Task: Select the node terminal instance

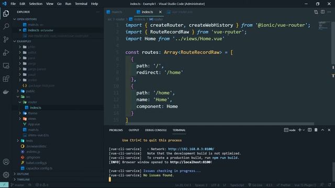Action: click(289, 130)
